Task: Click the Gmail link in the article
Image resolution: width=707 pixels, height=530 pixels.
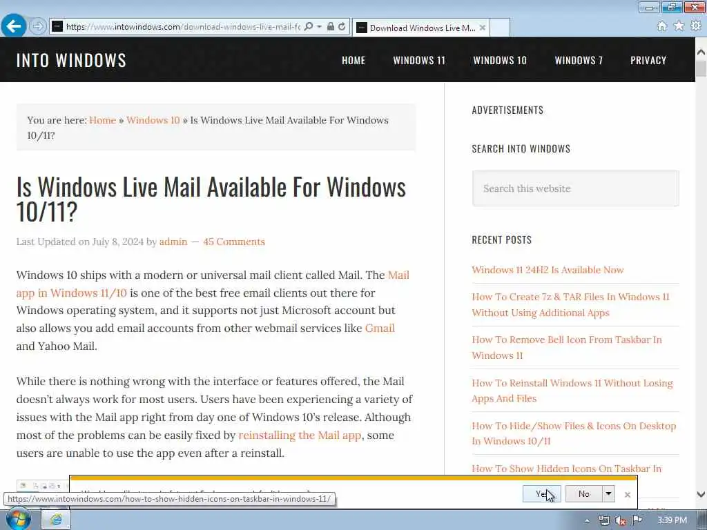Action: tap(380, 328)
